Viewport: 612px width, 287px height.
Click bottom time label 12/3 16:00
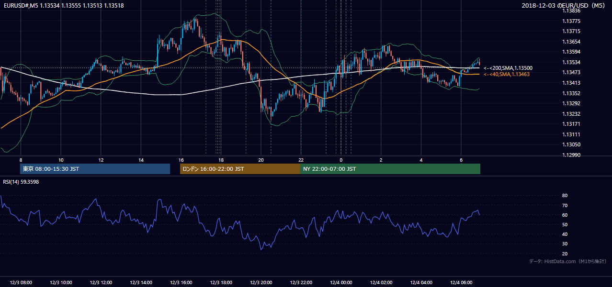tap(181, 283)
